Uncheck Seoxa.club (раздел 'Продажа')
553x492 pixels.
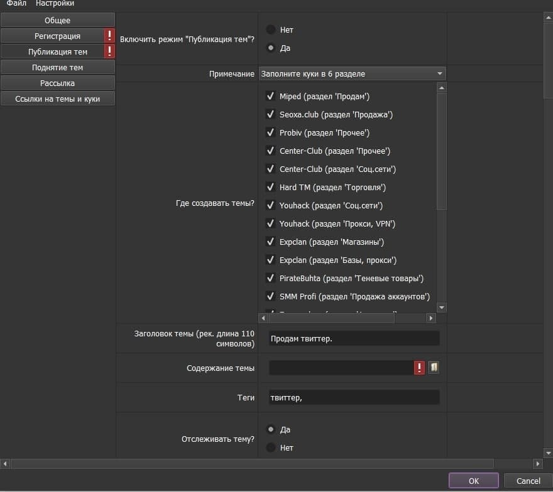point(270,114)
